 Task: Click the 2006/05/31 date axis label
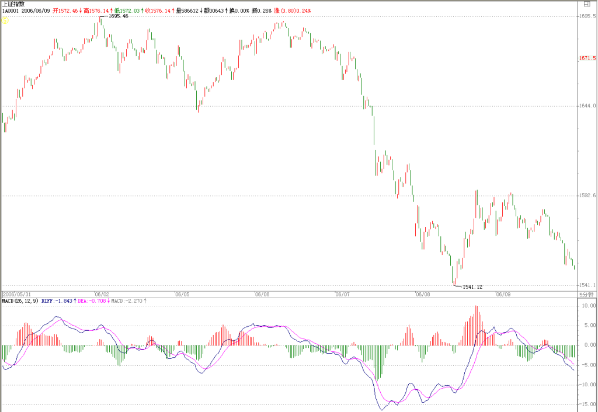coord(16,294)
